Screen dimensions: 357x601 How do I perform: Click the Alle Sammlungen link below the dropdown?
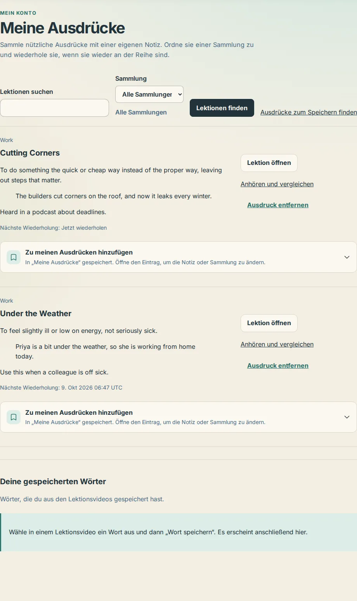point(141,112)
